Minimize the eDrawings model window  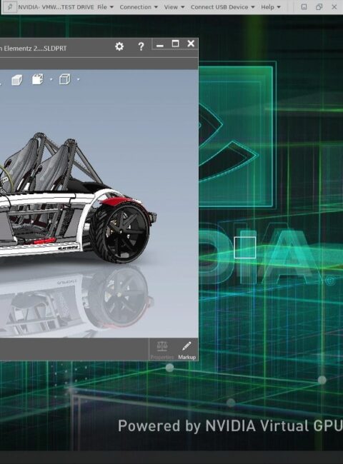160,45
